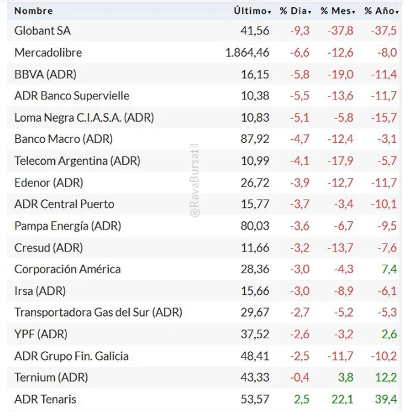Open Edenor (ADR) quote
404x413 pixels.
click(49, 183)
